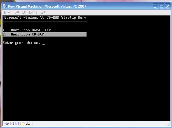Screen dimensions: 172x128
Task: Click the window resize grip corner
Action: coord(169,125)
